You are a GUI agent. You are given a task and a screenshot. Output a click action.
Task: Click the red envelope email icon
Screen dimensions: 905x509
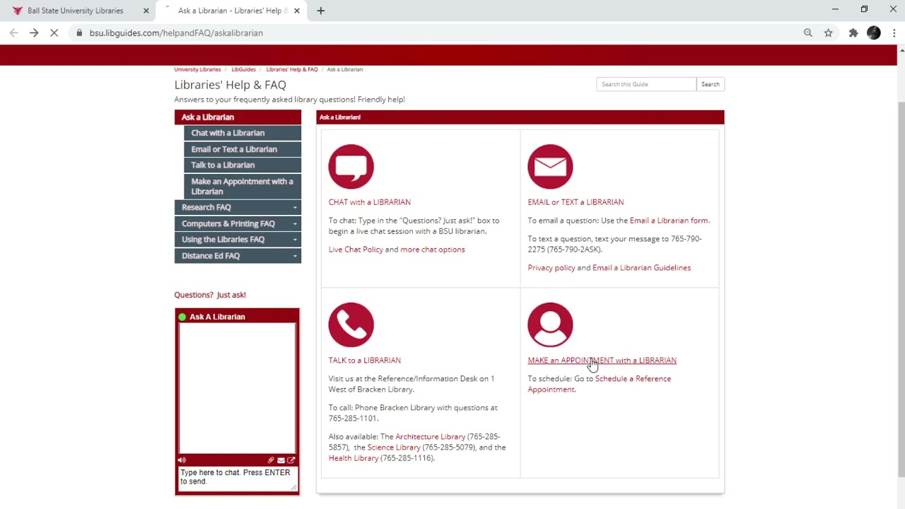click(550, 167)
